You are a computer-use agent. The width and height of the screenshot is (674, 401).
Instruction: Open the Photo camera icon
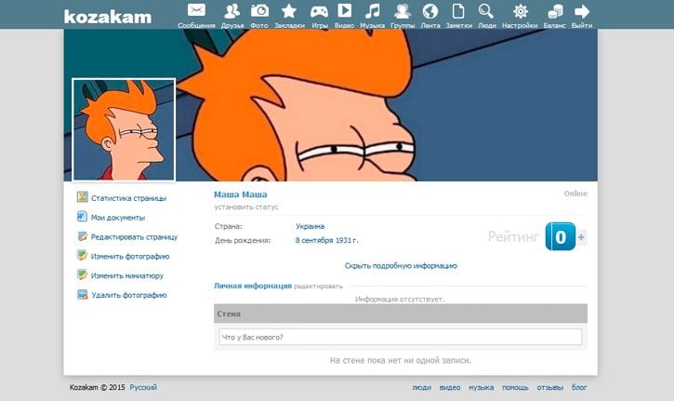click(260, 12)
